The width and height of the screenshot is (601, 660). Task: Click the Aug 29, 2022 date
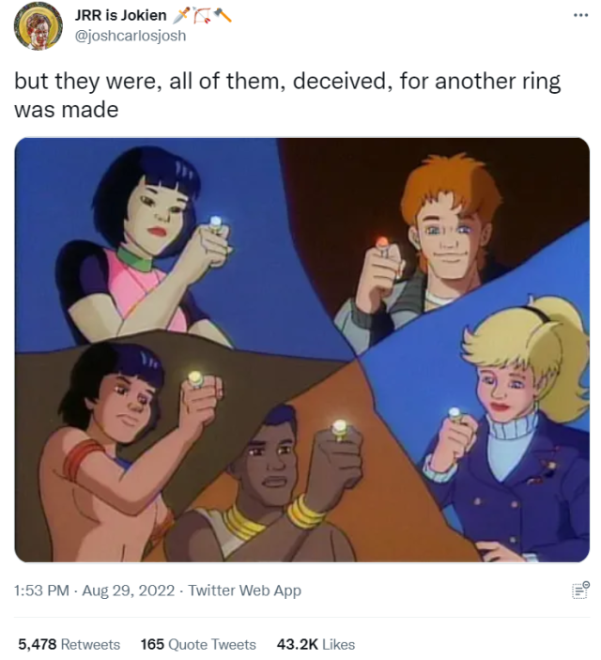coord(128,591)
